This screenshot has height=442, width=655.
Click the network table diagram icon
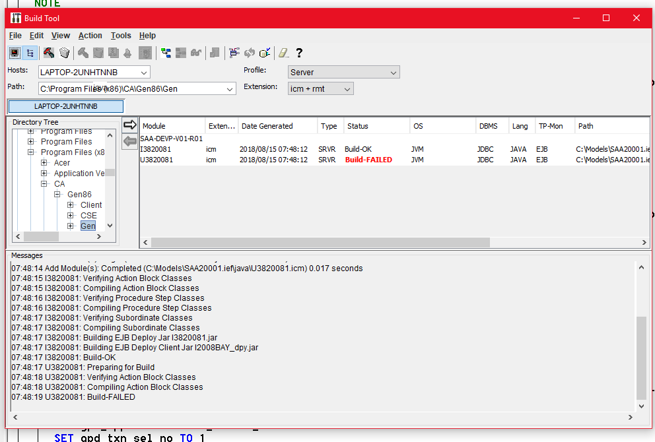coord(234,53)
